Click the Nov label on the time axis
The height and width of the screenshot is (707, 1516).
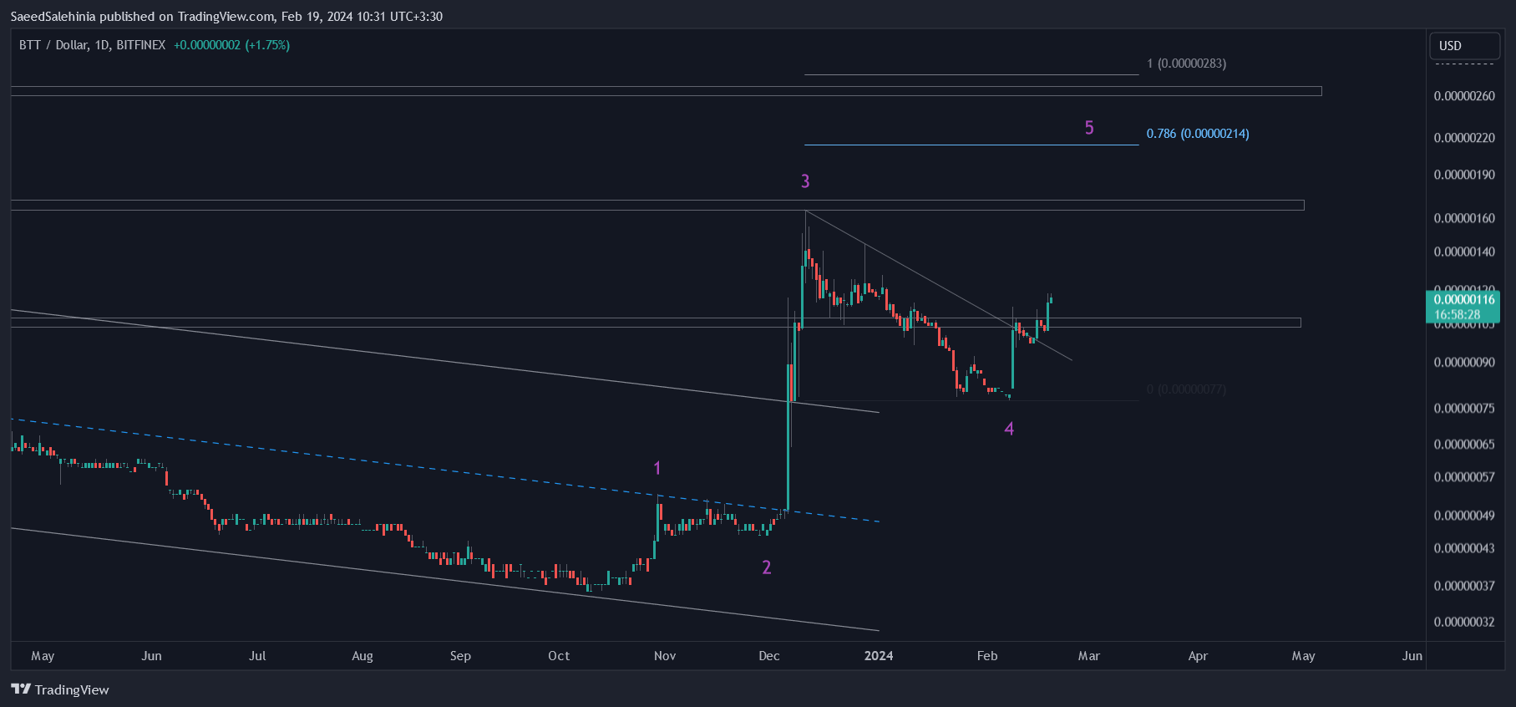pyautogui.click(x=665, y=656)
